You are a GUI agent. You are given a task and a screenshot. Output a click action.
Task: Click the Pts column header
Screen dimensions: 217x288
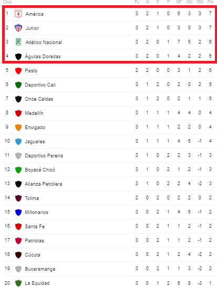210,2
